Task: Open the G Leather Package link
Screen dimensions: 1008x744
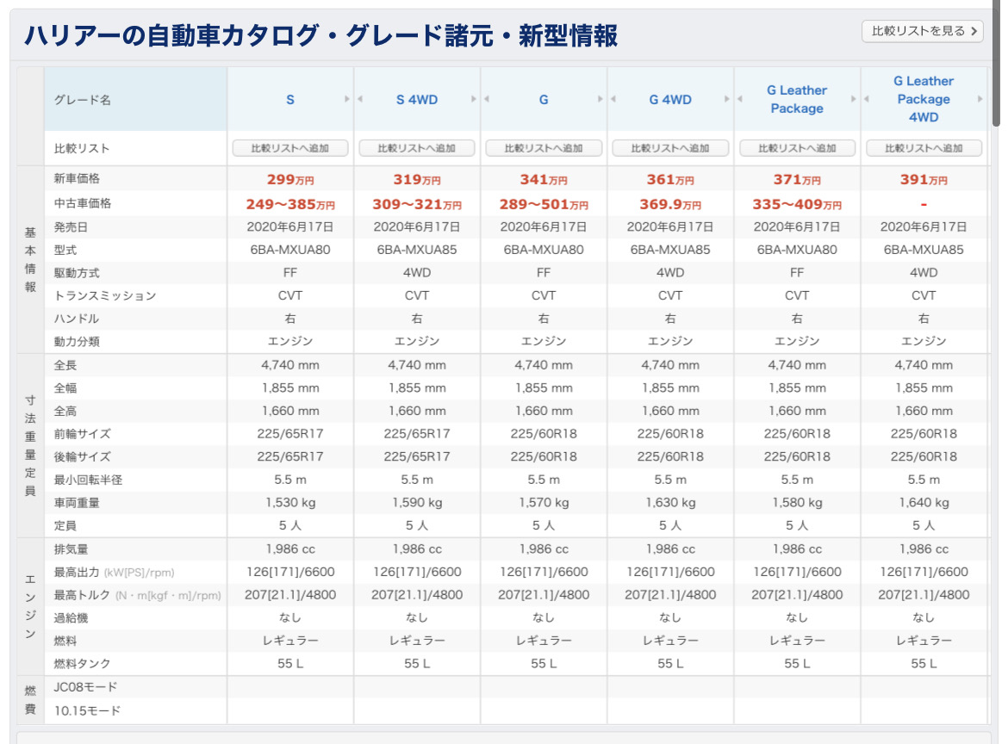Action: (x=797, y=100)
